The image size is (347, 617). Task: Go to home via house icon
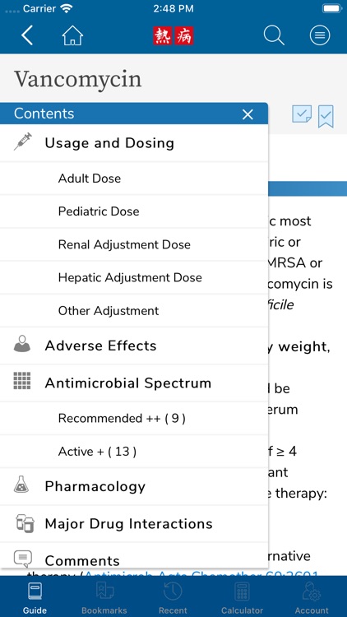click(72, 36)
